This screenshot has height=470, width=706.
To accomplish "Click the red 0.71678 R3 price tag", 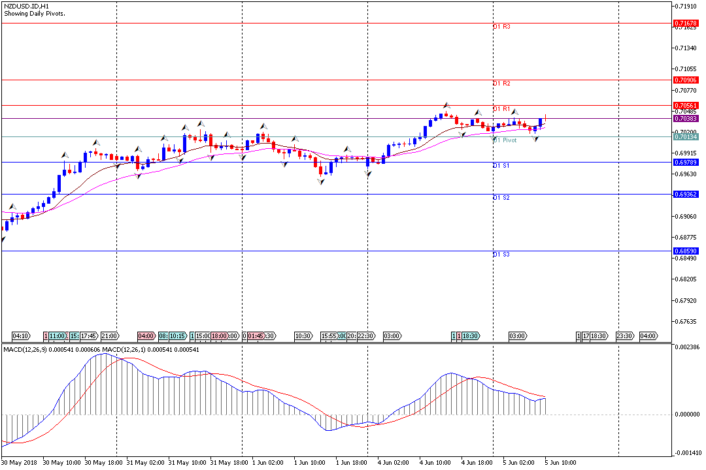I will (686, 23).
